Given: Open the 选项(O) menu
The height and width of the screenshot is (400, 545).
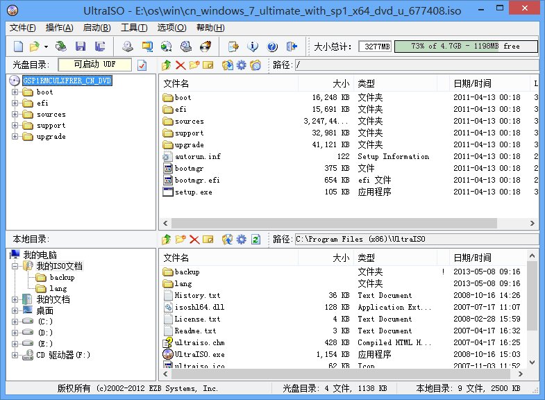Looking at the screenshot, I should coord(171,28).
